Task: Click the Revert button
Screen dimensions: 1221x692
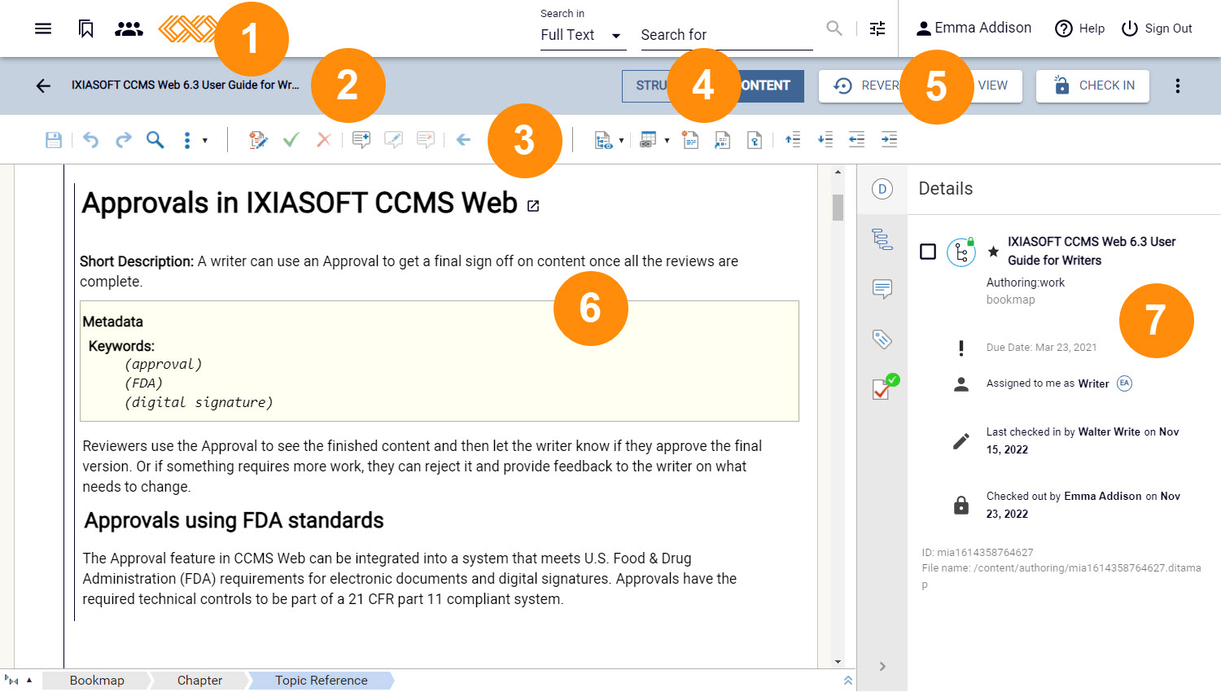Action: click(868, 85)
